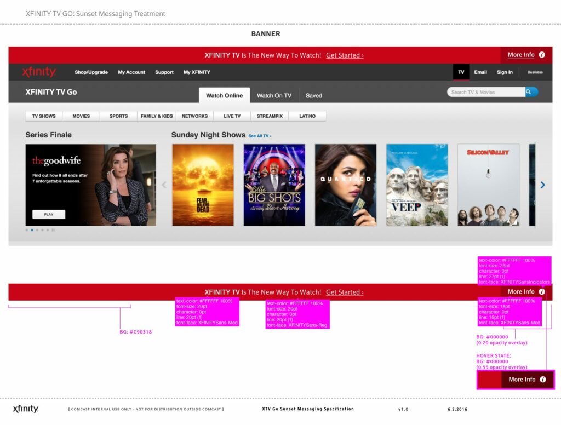Select the SPORTS category

[x=118, y=116]
